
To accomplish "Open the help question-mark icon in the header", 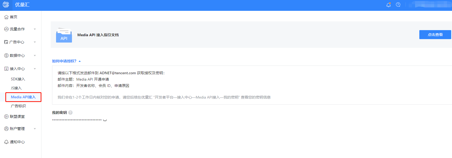I will [x=398, y=4].
